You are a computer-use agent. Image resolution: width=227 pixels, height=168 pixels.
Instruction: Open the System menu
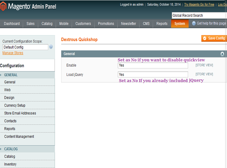[180, 24]
